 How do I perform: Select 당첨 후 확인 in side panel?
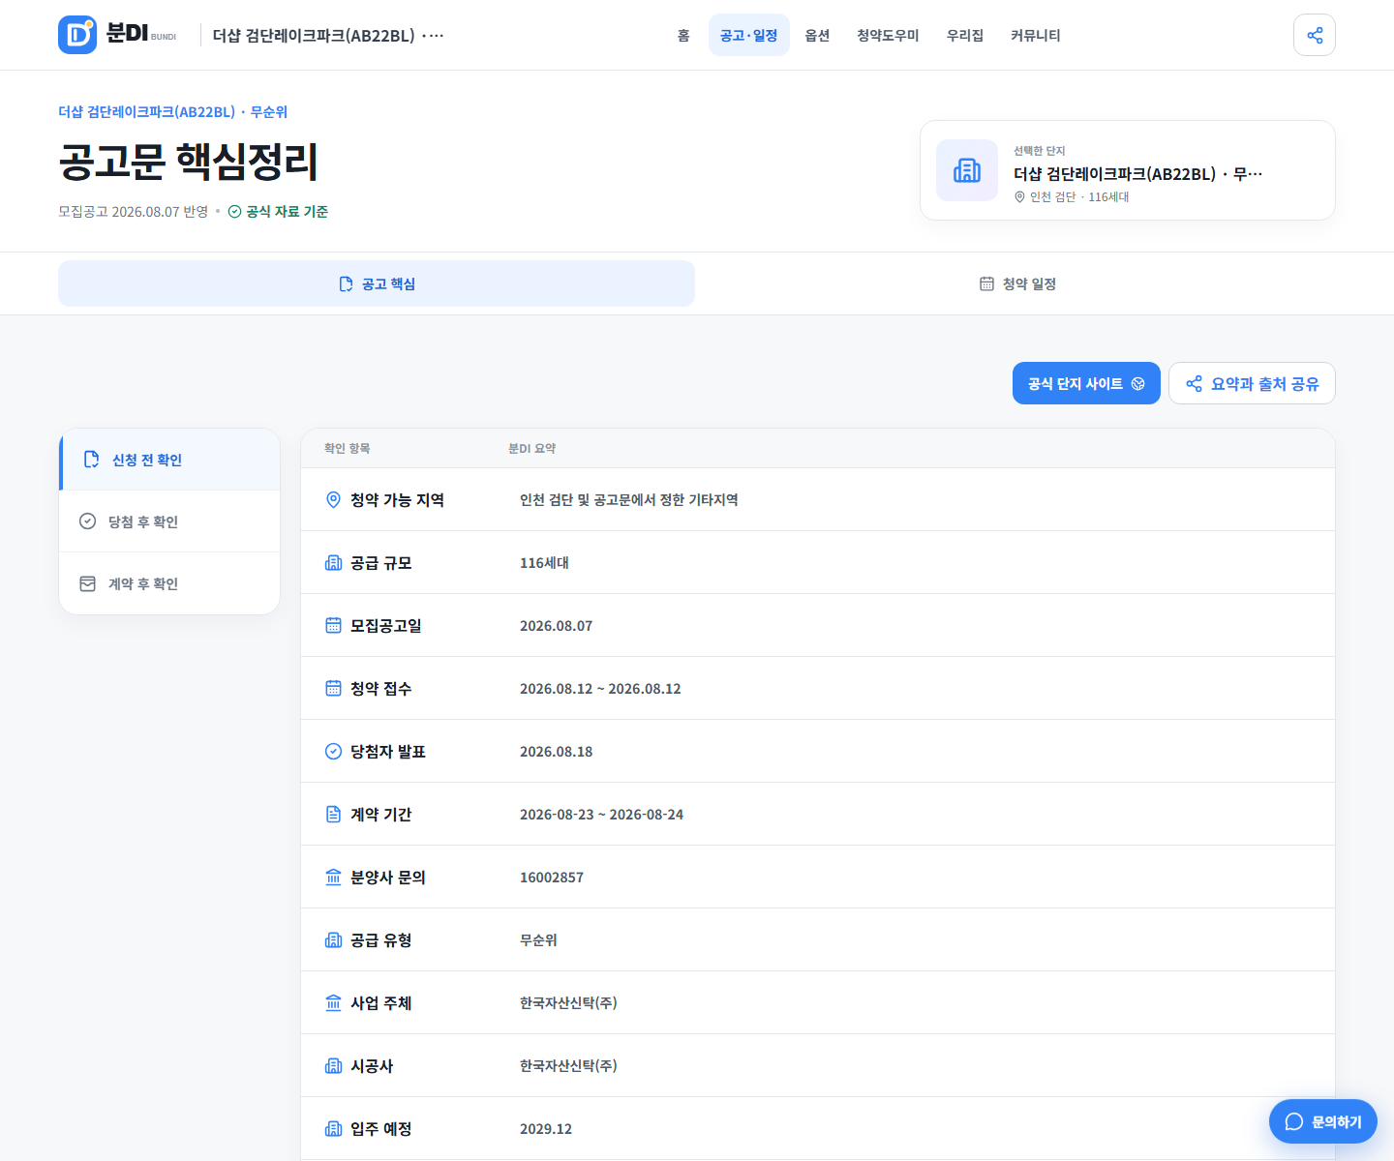point(169,521)
